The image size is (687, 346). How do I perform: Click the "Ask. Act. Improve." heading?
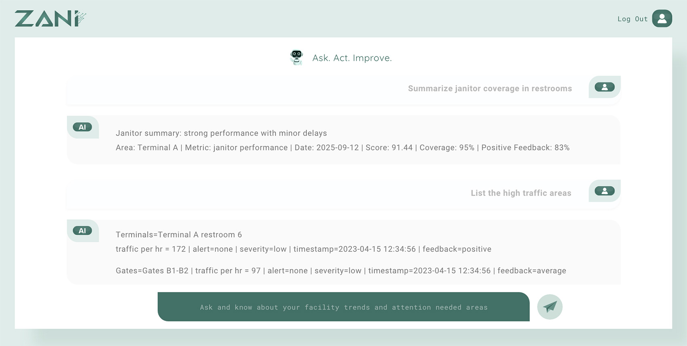click(x=352, y=58)
